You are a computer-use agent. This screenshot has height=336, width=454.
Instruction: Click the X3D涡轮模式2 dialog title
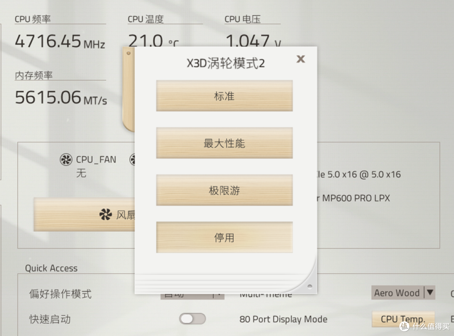(226, 63)
